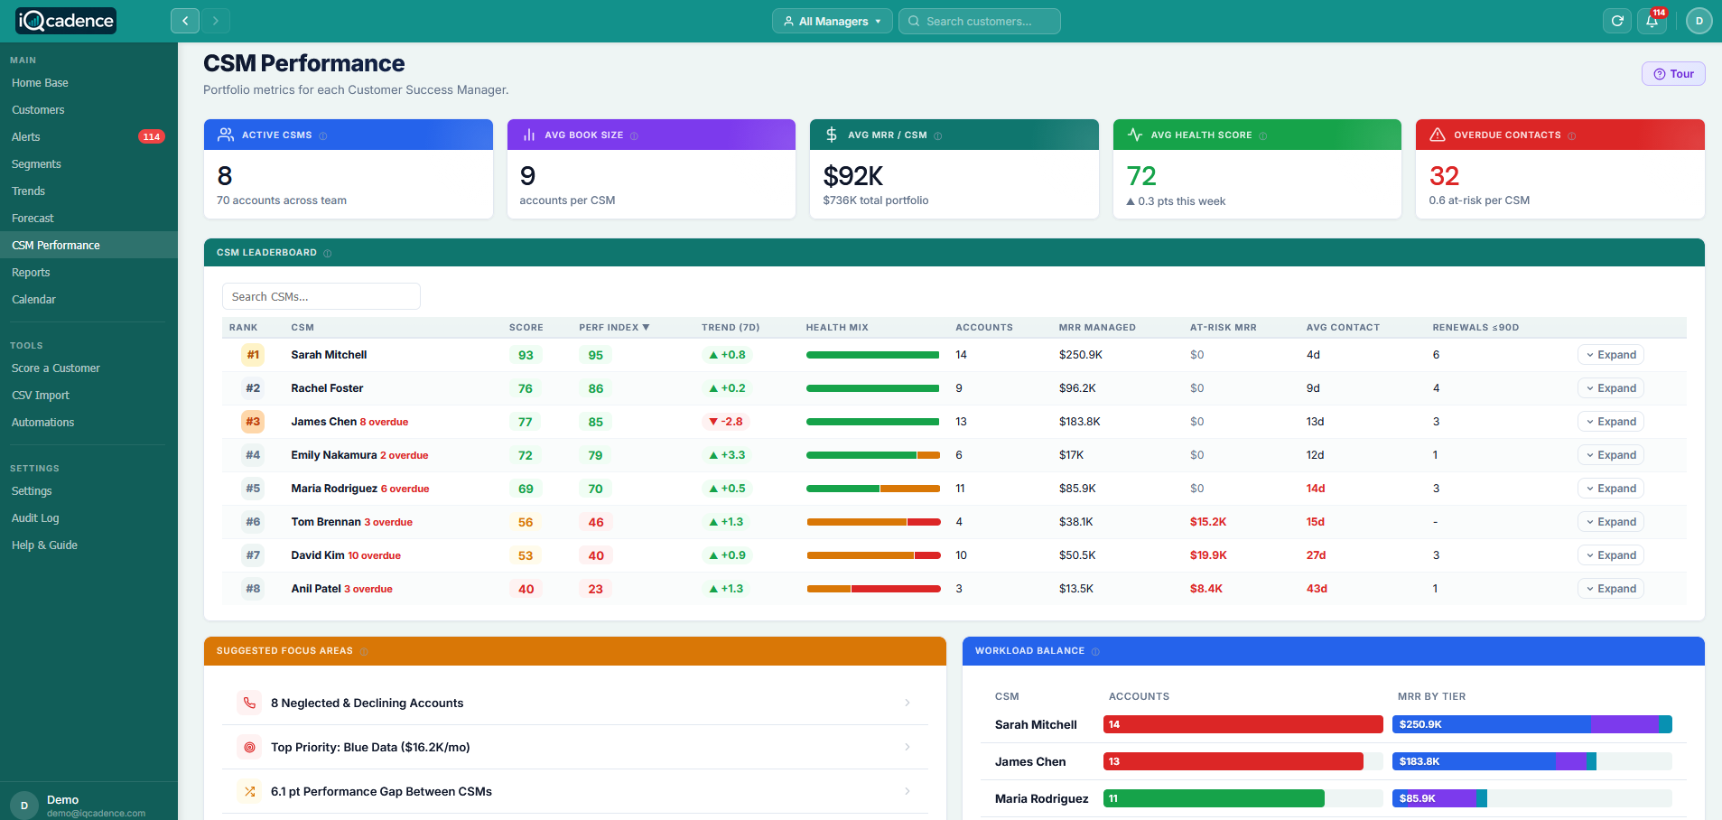
Task: Click the Search CSMs input field
Action: click(321, 295)
